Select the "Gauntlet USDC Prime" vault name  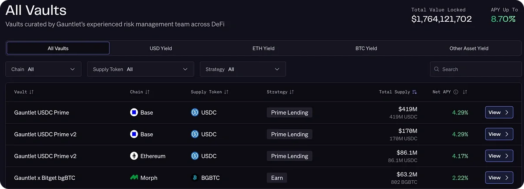41,112
